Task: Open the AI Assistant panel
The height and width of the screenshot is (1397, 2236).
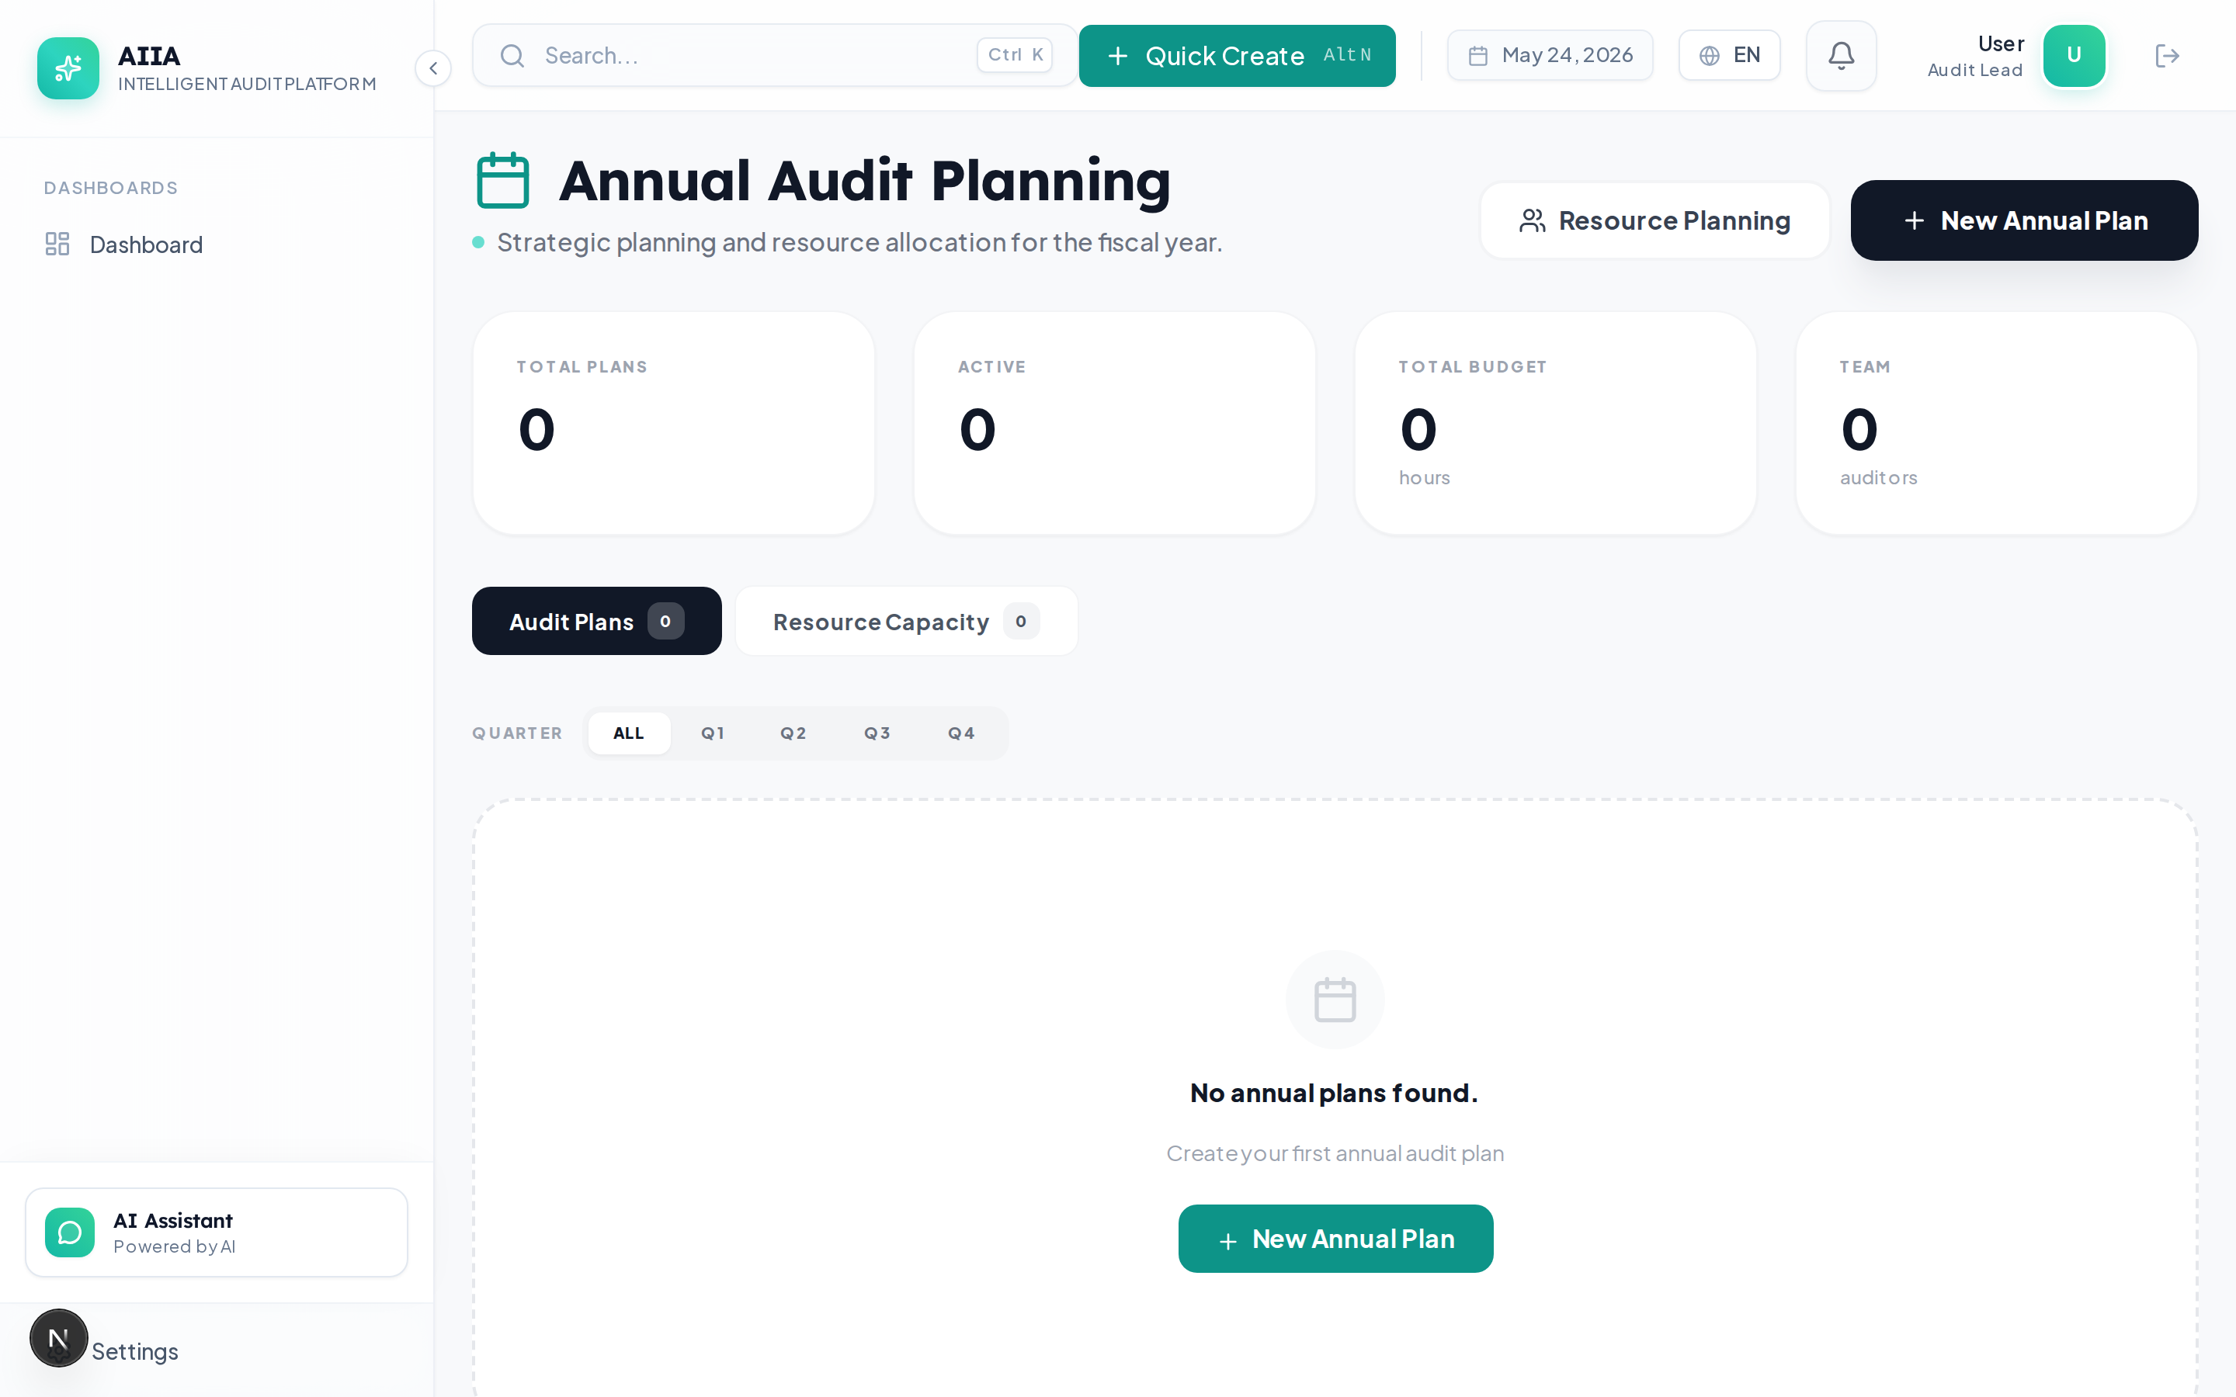Action: pyautogui.click(x=216, y=1232)
